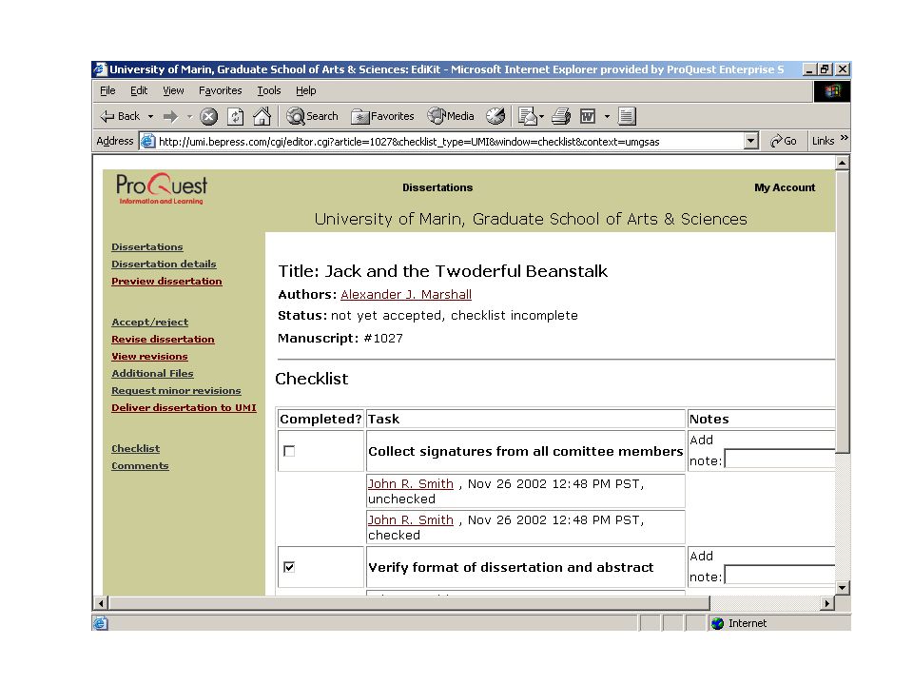
Task: Open the Edit menu
Action: click(139, 90)
